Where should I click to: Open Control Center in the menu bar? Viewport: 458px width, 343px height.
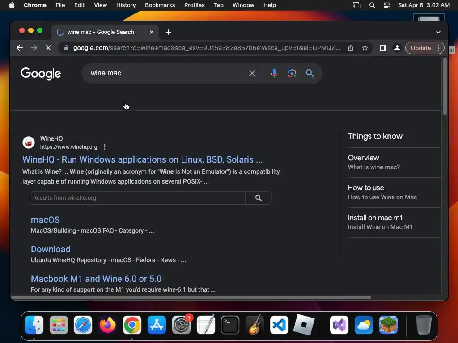pyautogui.click(x=387, y=5)
